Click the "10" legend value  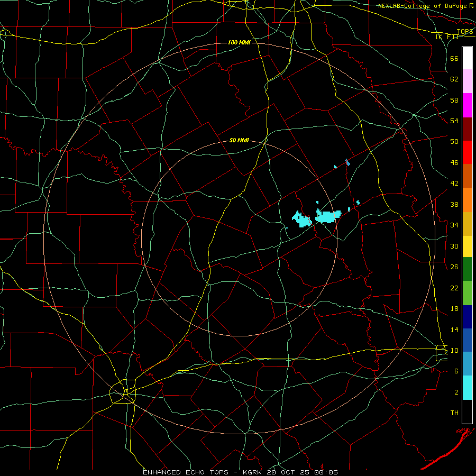(x=454, y=350)
